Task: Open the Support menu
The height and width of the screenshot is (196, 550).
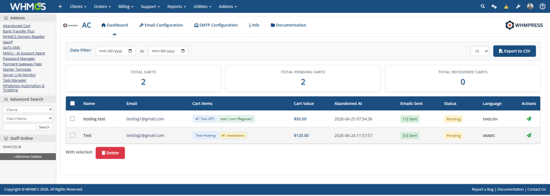Action: tap(150, 6)
